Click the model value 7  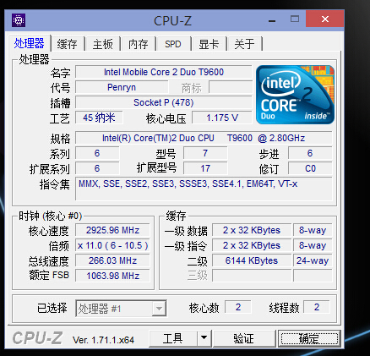pos(205,153)
